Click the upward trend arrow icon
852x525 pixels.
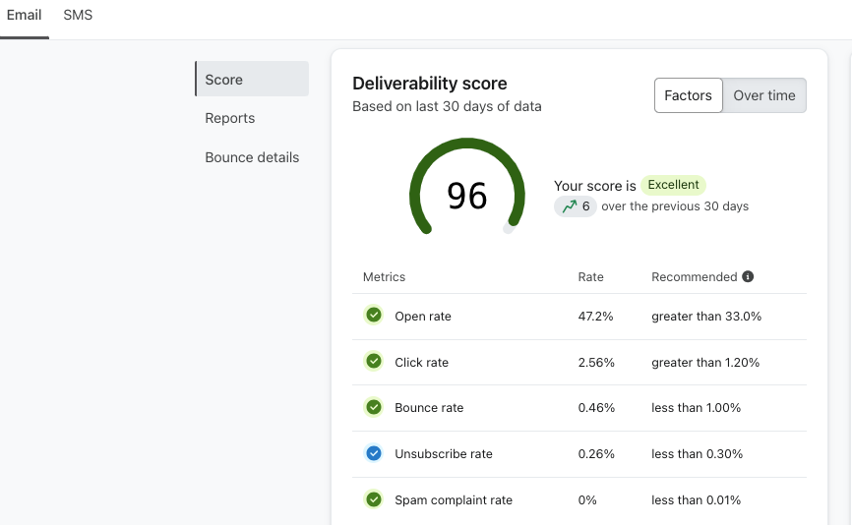pos(568,206)
